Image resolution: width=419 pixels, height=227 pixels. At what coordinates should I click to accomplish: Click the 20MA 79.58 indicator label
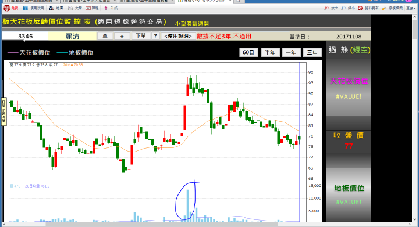pyautogui.click(x=73, y=65)
